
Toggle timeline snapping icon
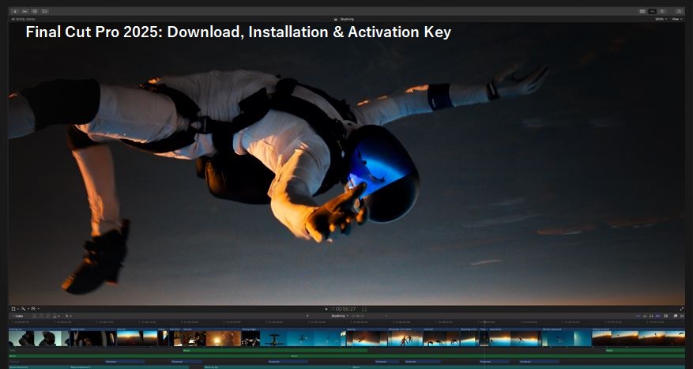(657, 316)
